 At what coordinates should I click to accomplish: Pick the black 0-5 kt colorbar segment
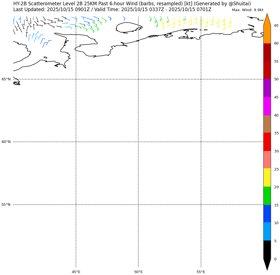pyautogui.click(x=267, y=249)
